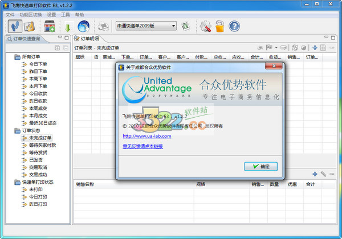Select 所有订单 folder in tree

click(x=27, y=57)
